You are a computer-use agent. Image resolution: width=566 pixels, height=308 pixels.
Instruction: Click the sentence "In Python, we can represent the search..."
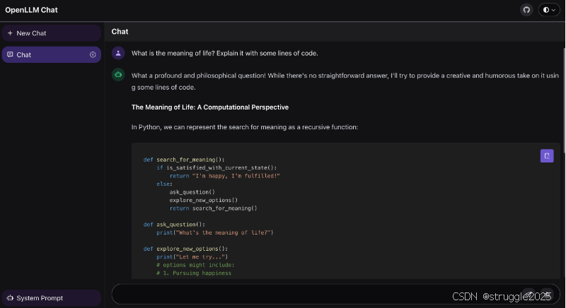[x=245, y=127]
